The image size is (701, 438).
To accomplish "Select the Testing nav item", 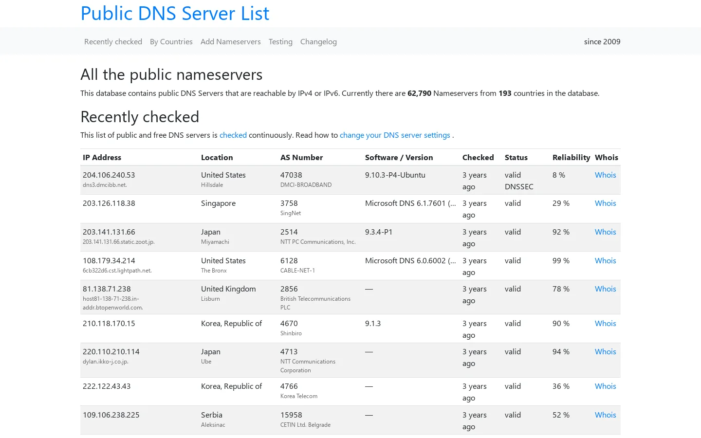I will tap(280, 41).
